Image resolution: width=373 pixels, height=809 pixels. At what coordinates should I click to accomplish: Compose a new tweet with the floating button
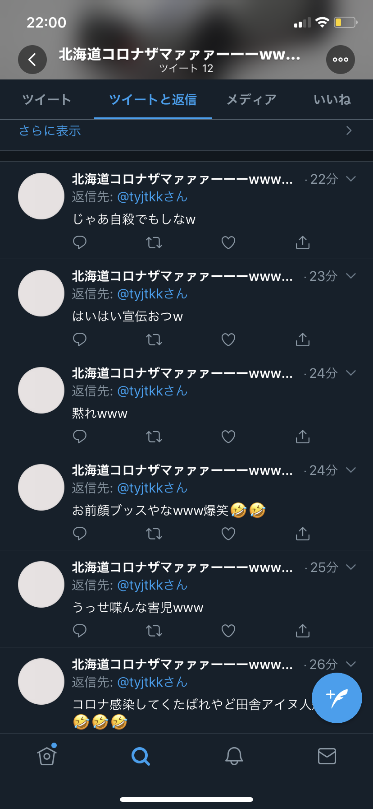click(337, 698)
